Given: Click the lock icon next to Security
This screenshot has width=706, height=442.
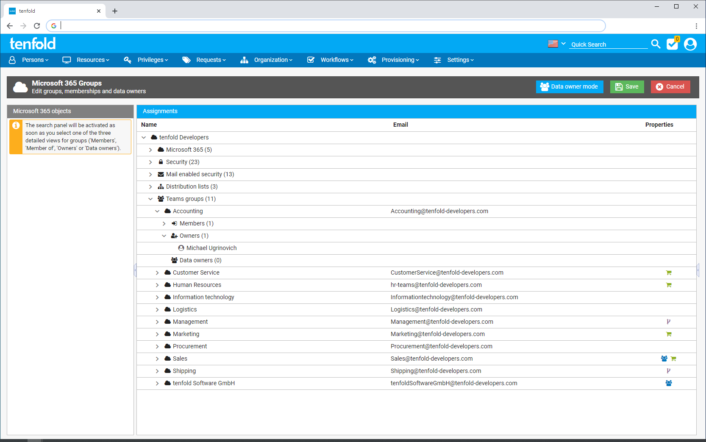Looking at the screenshot, I should (161, 162).
